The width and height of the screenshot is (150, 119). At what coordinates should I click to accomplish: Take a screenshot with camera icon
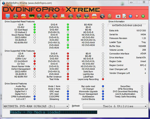click(x=118, y=16)
